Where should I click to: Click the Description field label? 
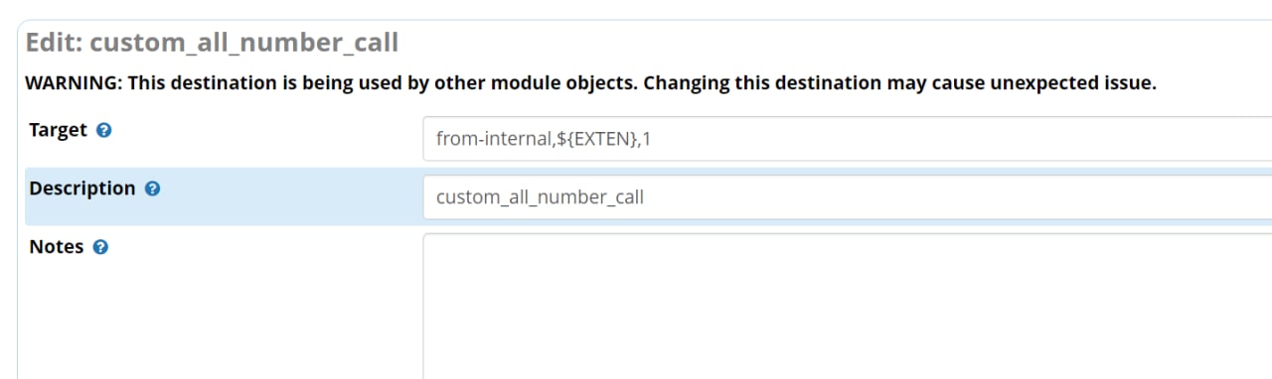[82, 189]
